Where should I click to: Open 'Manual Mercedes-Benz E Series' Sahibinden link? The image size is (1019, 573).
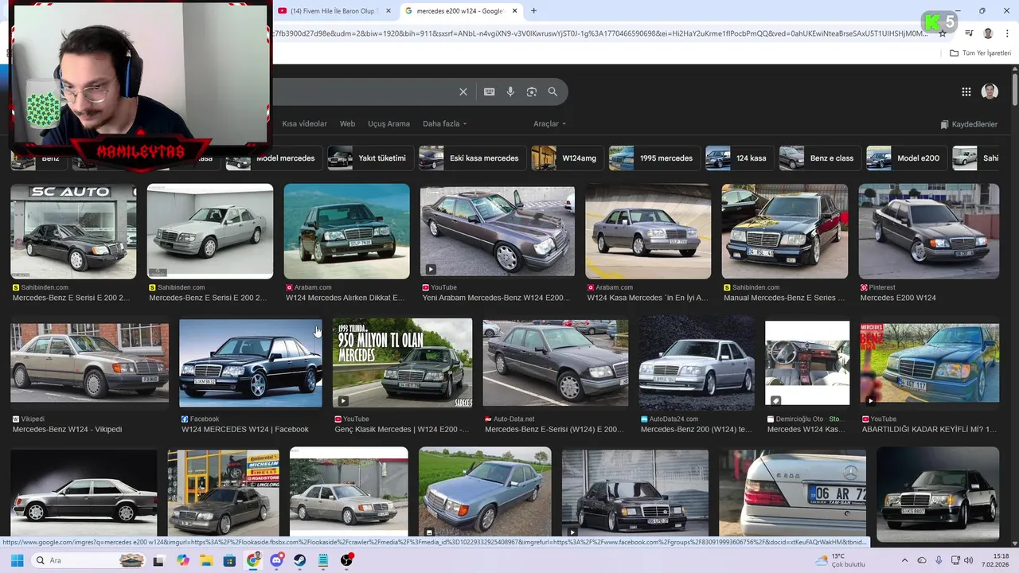[x=784, y=298]
